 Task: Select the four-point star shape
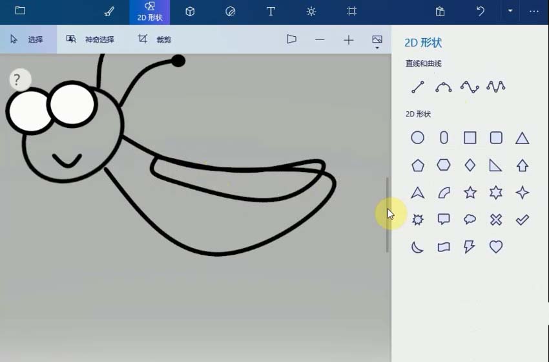pos(522,193)
